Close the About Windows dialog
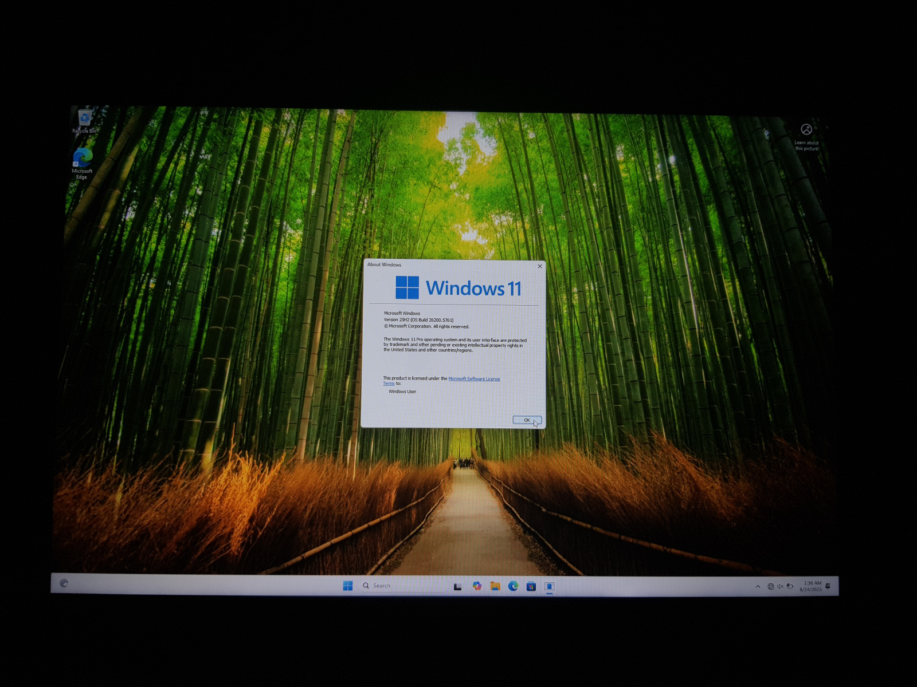This screenshot has width=917, height=687. click(539, 266)
